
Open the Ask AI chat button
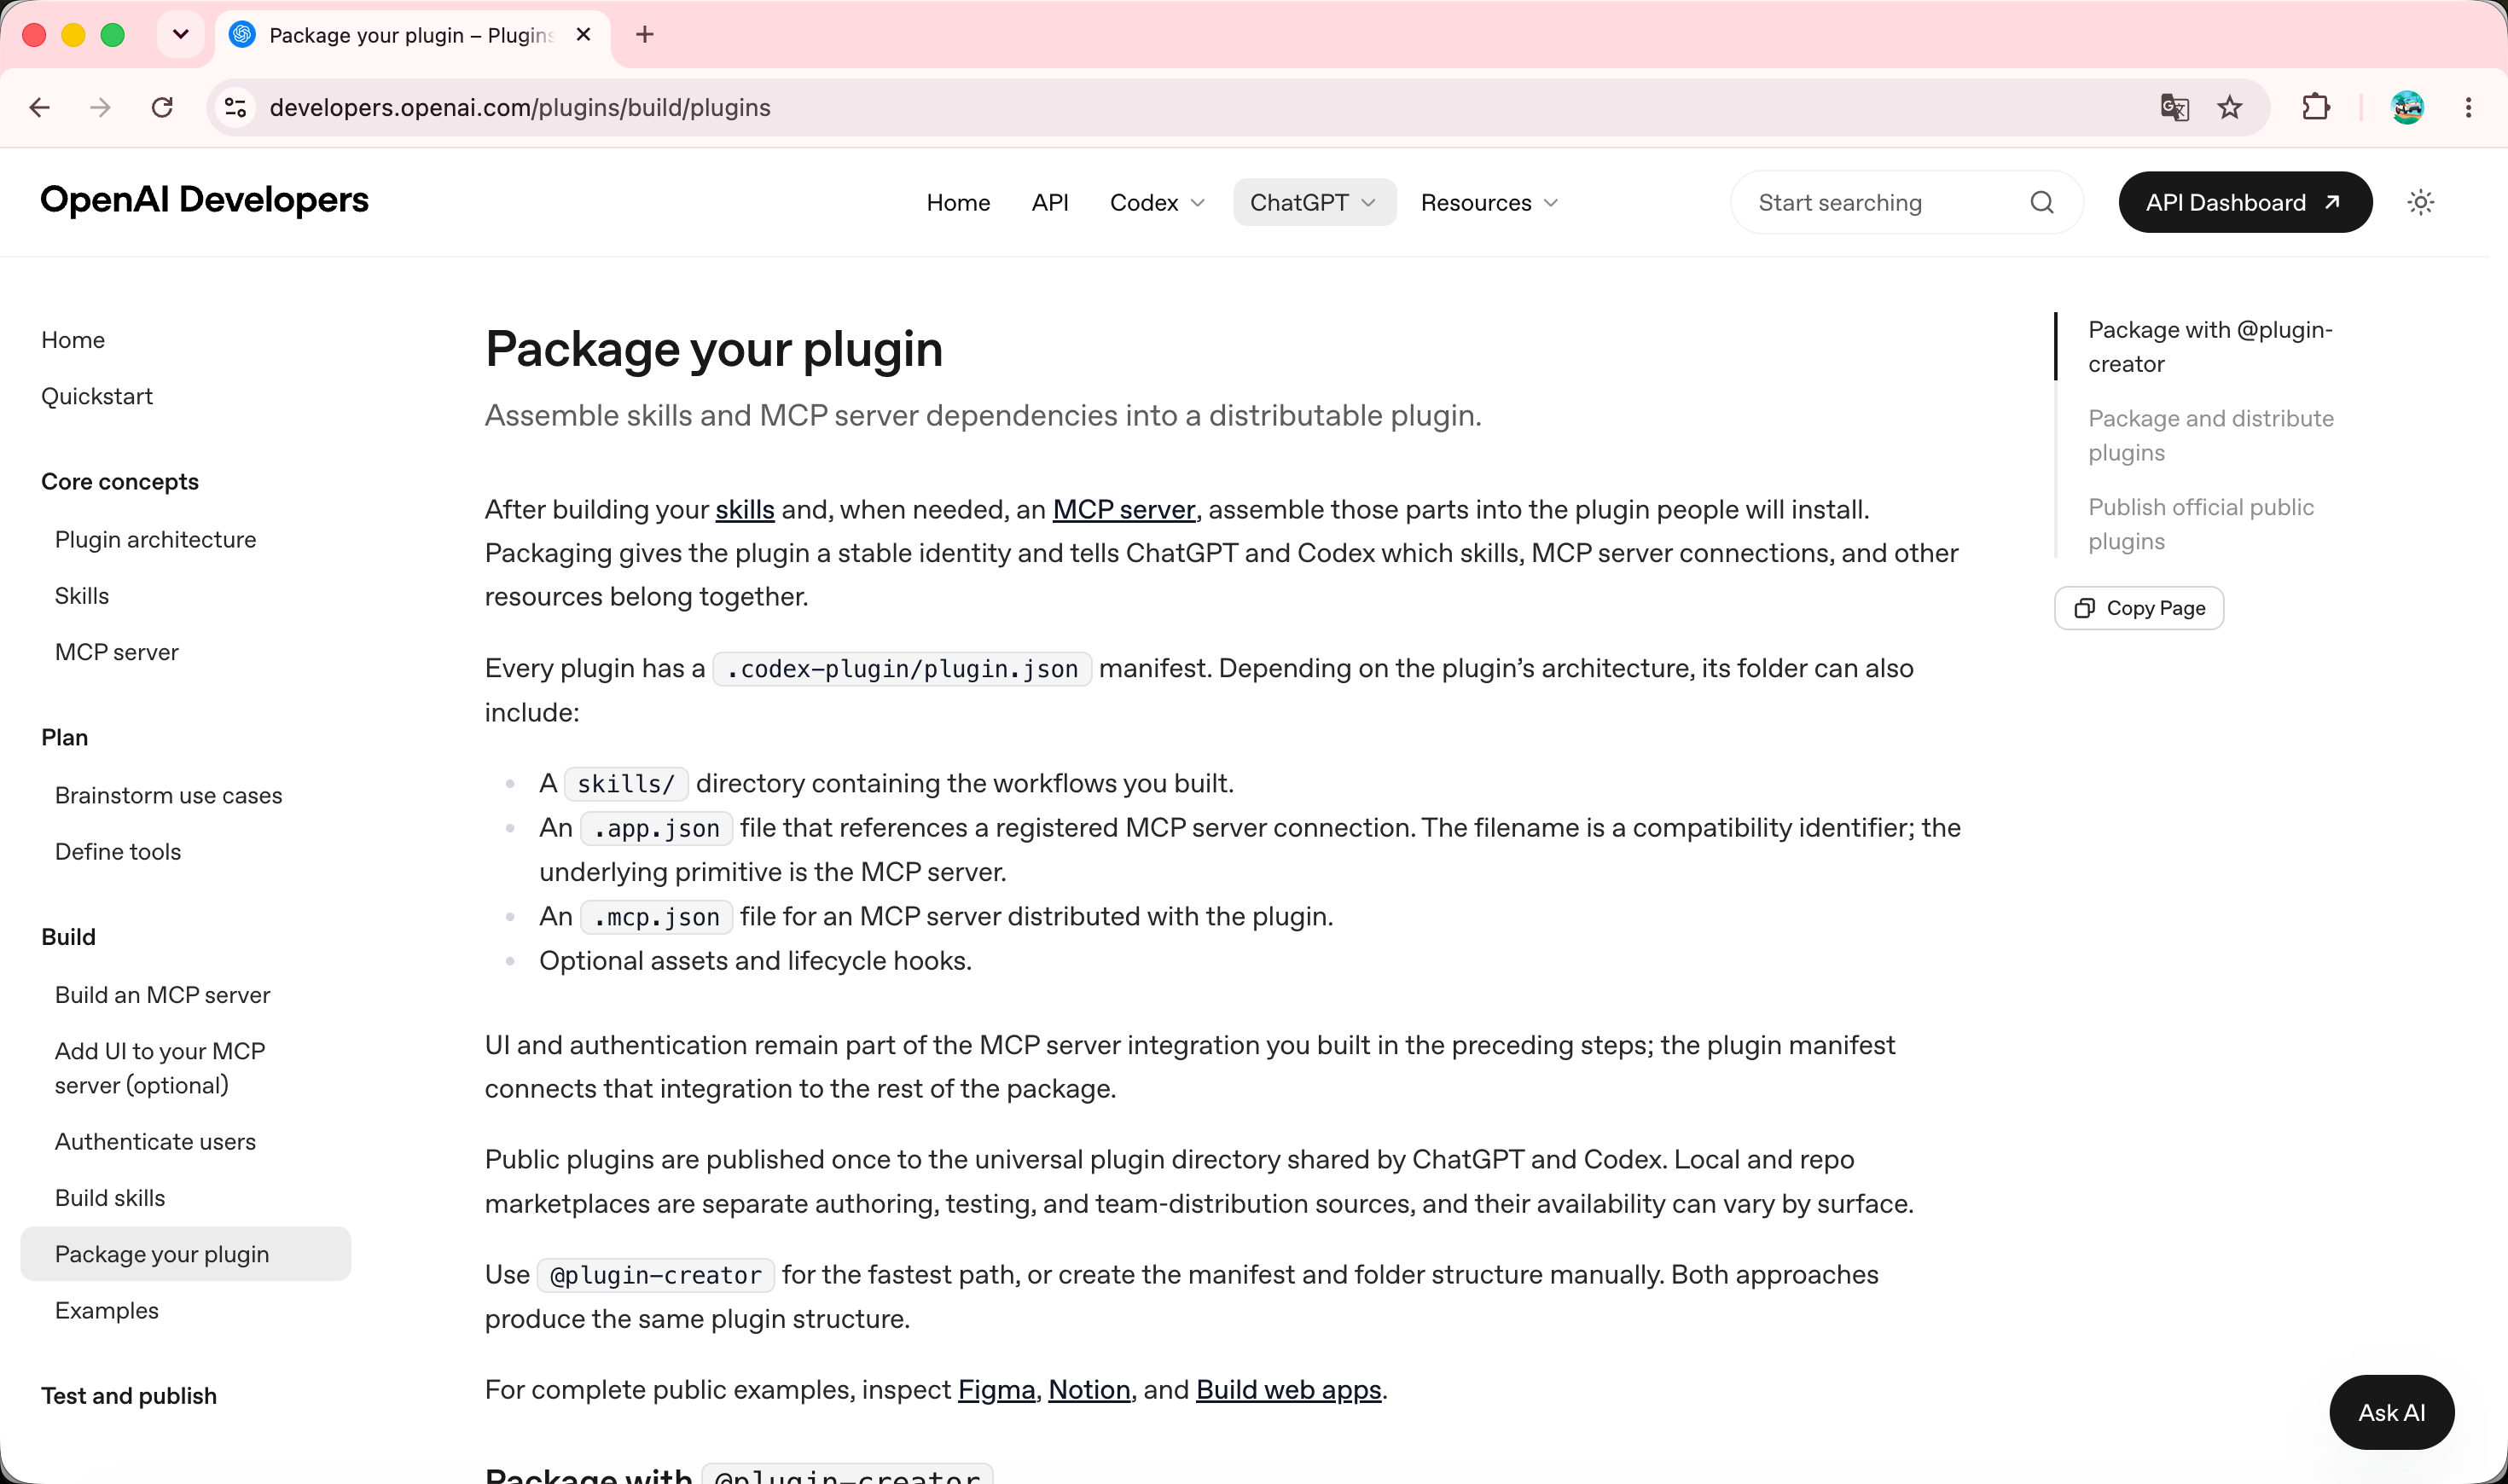click(x=2391, y=1412)
